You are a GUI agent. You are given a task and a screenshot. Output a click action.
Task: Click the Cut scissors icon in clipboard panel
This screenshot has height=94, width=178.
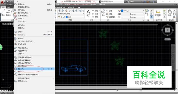click(175, 11)
